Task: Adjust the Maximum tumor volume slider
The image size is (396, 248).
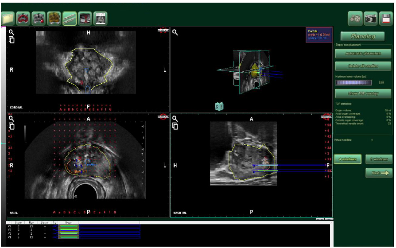Action: [353, 82]
